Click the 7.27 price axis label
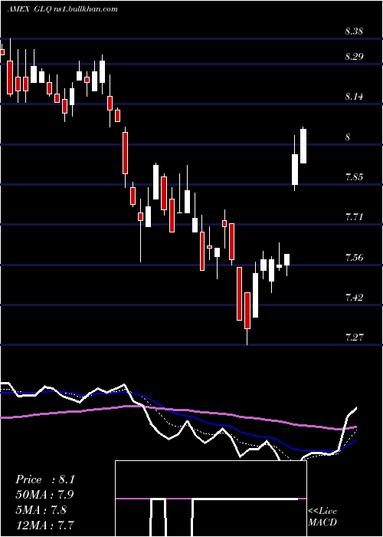Viewport: 383px width, 537px height. pyautogui.click(x=354, y=338)
